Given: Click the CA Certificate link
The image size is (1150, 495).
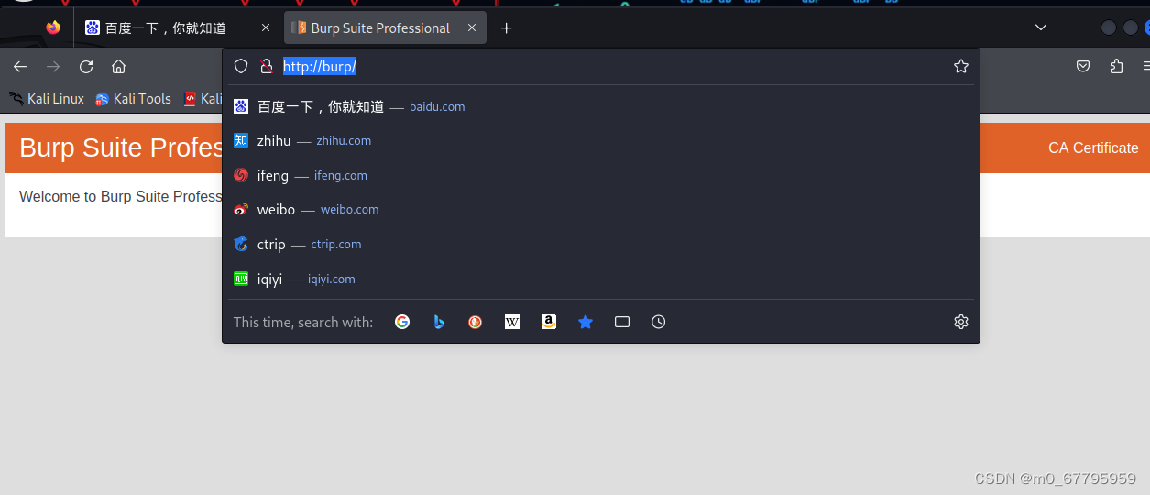Looking at the screenshot, I should pyautogui.click(x=1093, y=148).
